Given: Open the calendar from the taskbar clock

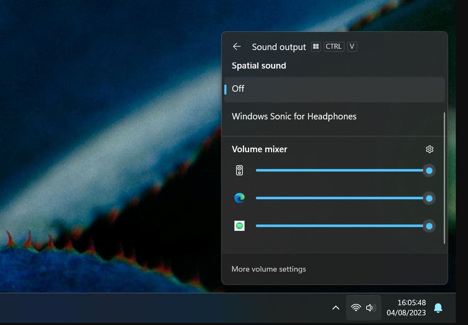Looking at the screenshot, I should point(406,308).
